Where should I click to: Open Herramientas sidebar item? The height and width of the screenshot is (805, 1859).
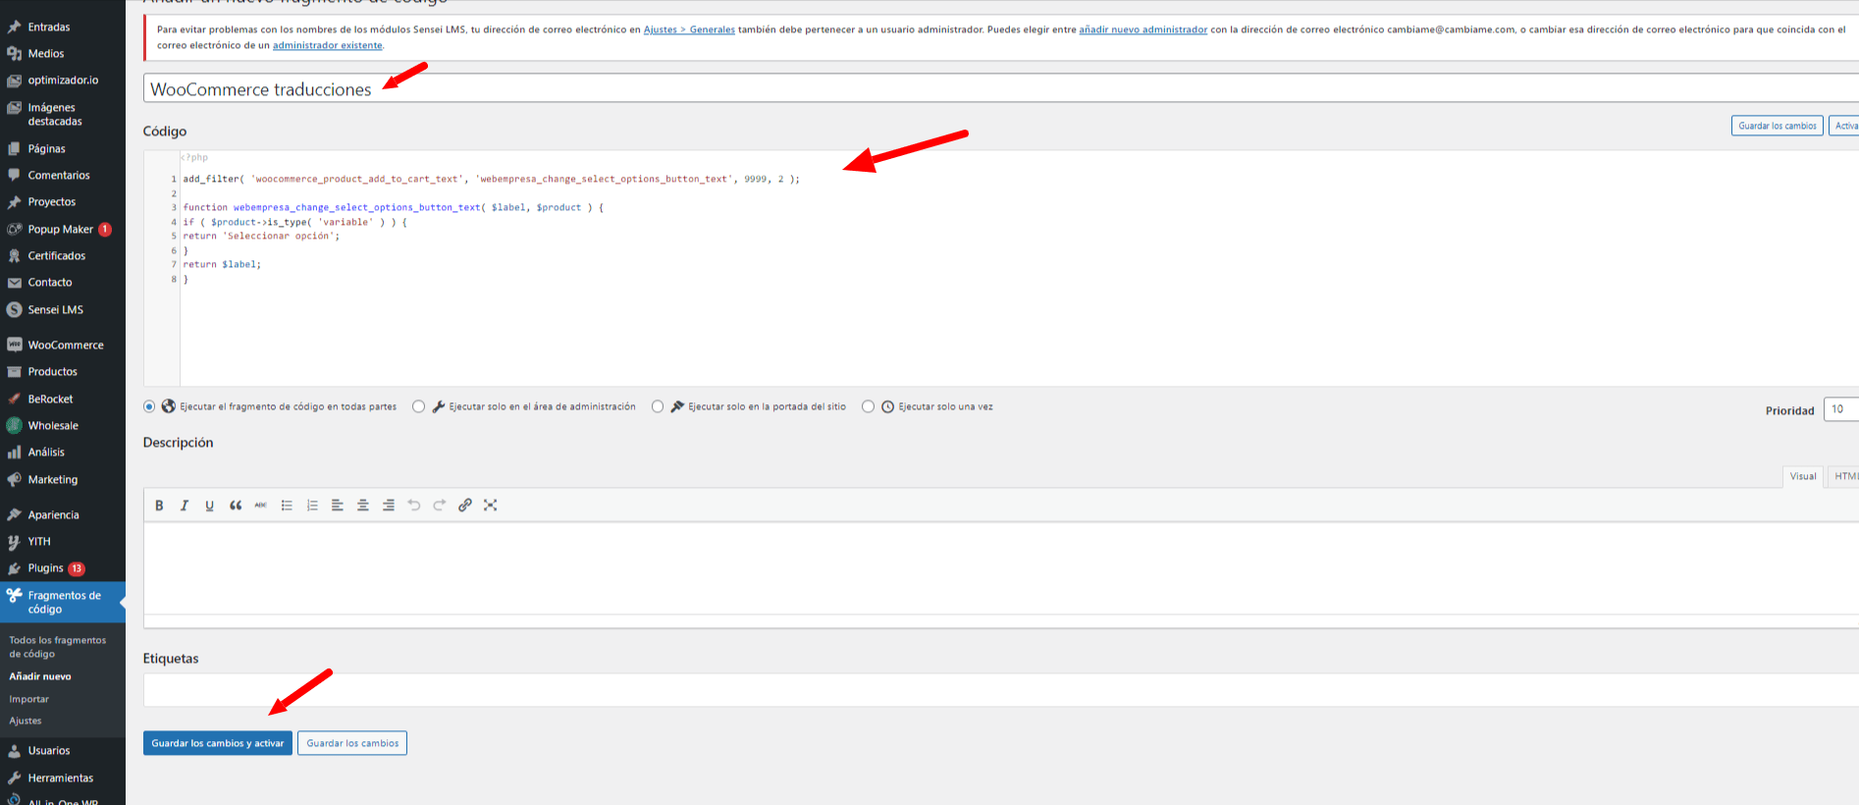point(63,778)
